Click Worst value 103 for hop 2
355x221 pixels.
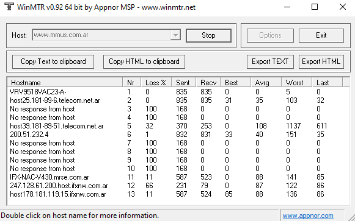click(x=291, y=100)
